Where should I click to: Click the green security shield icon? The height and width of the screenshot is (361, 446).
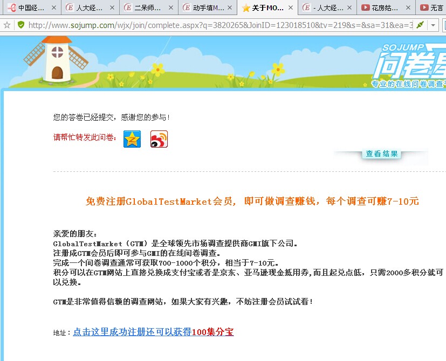pyautogui.click(x=21, y=25)
